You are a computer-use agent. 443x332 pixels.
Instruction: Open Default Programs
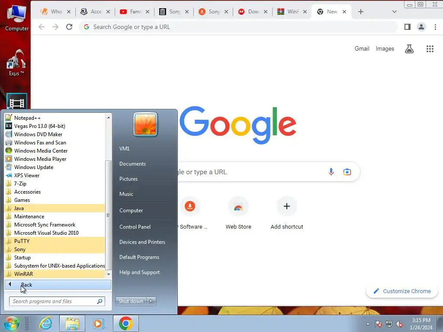tap(139, 257)
